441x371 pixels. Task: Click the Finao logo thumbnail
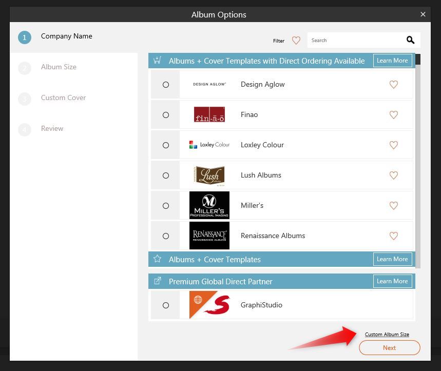click(209, 114)
